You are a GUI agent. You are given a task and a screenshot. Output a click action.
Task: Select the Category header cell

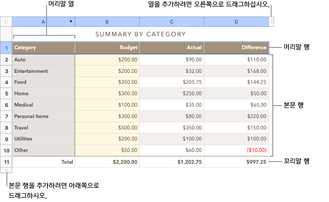(43, 48)
